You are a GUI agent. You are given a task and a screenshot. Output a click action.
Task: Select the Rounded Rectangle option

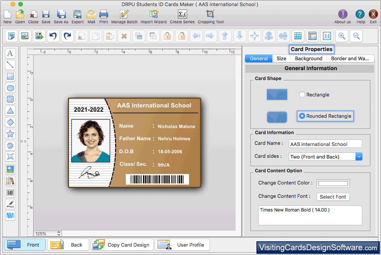[325, 116]
